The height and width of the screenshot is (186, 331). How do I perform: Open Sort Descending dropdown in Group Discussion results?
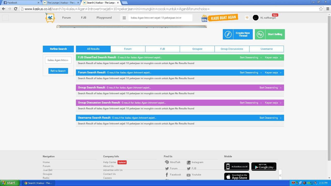pyautogui.click(x=251, y=103)
